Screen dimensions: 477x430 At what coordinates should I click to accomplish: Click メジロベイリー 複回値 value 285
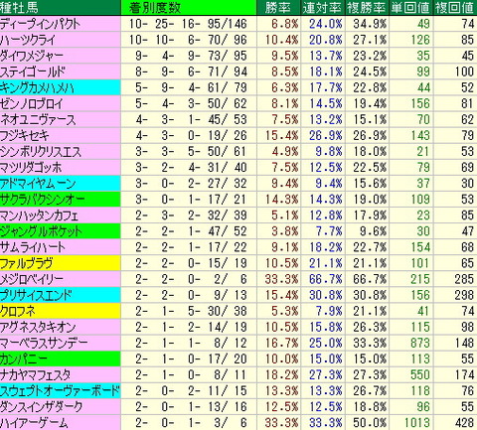[464, 279]
